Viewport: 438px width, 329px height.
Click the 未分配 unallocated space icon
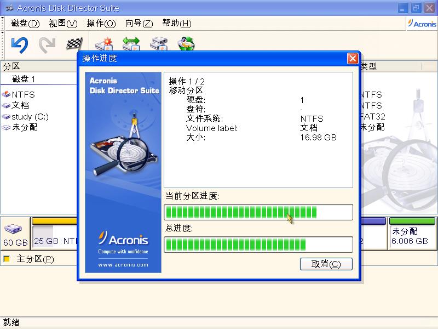tap(6, 127)
